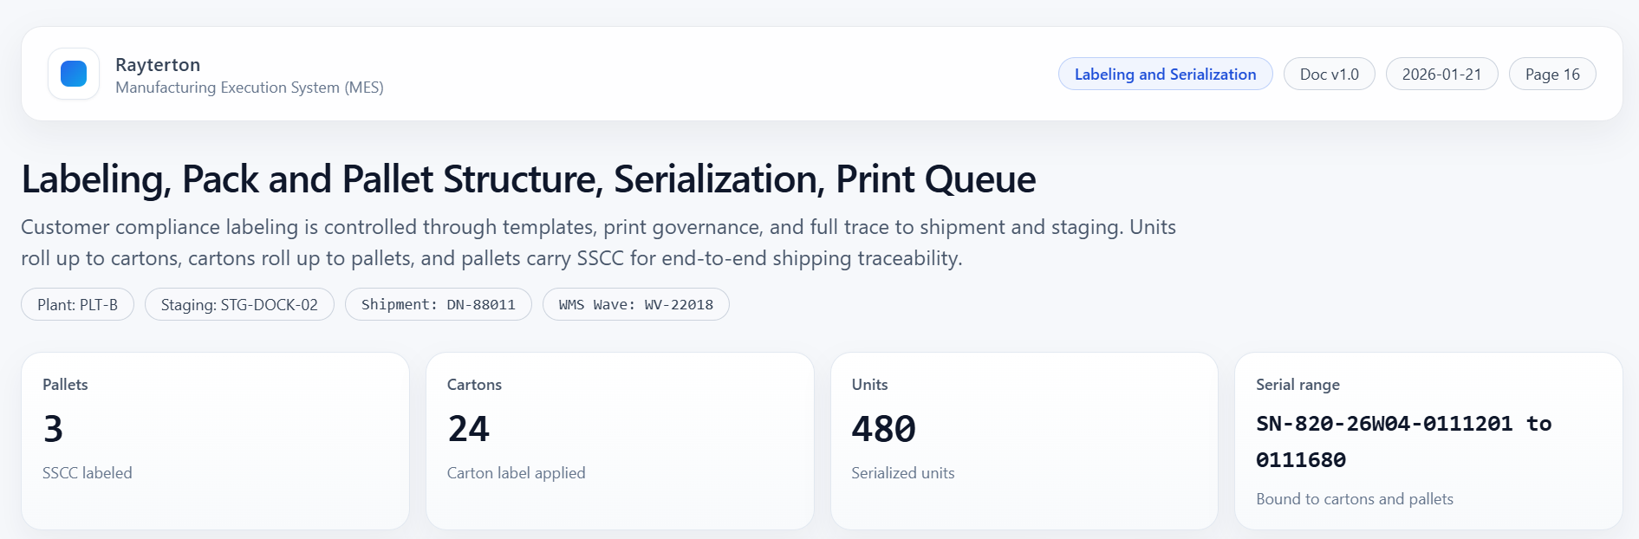Viewport: 1639px width, 539px height.
Task: Click the SSCC labeled caption
Action: 88,473
